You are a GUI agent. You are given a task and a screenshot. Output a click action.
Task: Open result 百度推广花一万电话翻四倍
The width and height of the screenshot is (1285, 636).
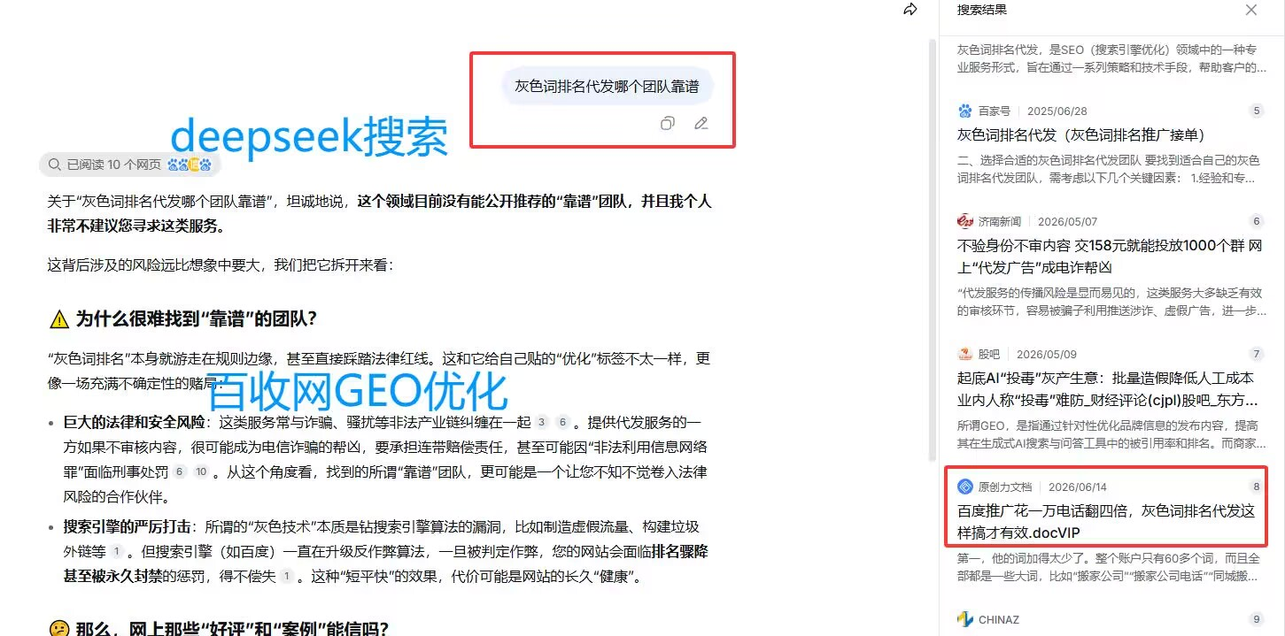(1106, 521)
